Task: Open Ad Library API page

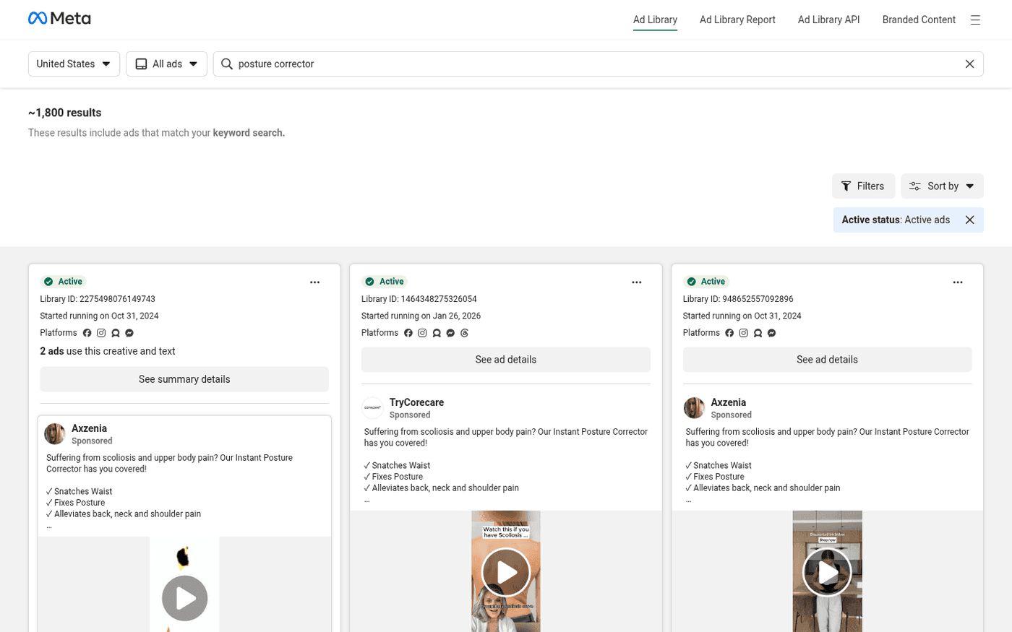Action: 828,20
